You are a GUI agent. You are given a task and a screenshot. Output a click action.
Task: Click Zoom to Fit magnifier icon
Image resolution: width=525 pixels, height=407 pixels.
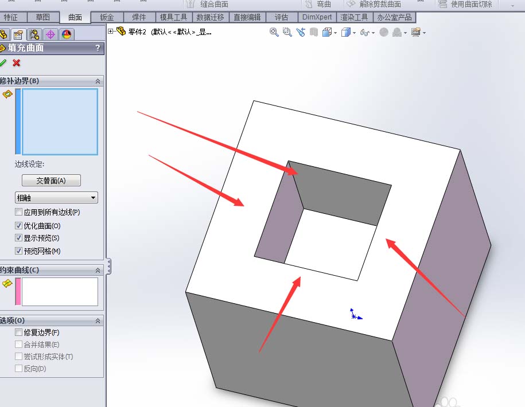coord(274,32)
